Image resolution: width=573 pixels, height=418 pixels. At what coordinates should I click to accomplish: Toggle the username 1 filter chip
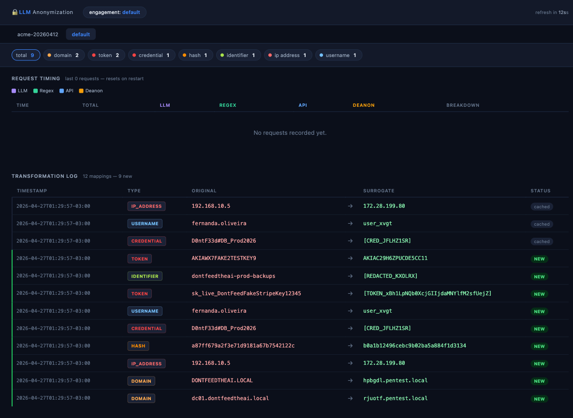pyautogui.click(x=338, y=55)
